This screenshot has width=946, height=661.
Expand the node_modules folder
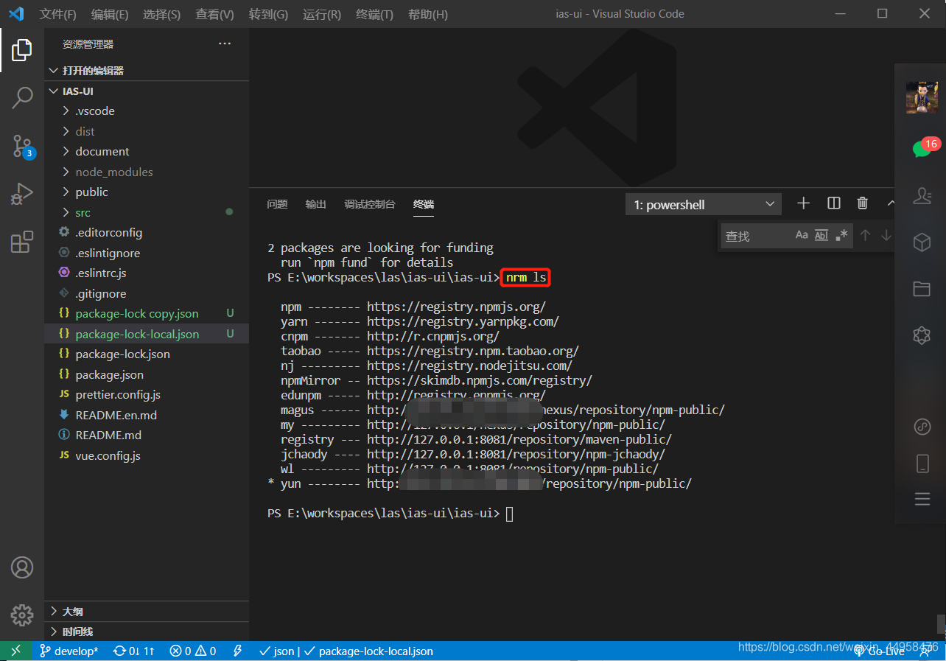point(147,172)
